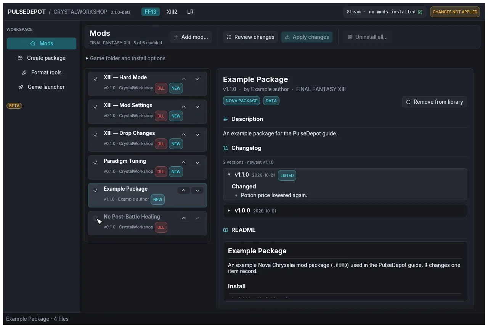488x328 pixels.
Task: Move Paradigm Tuning up in order
Action: pos(183,162)
